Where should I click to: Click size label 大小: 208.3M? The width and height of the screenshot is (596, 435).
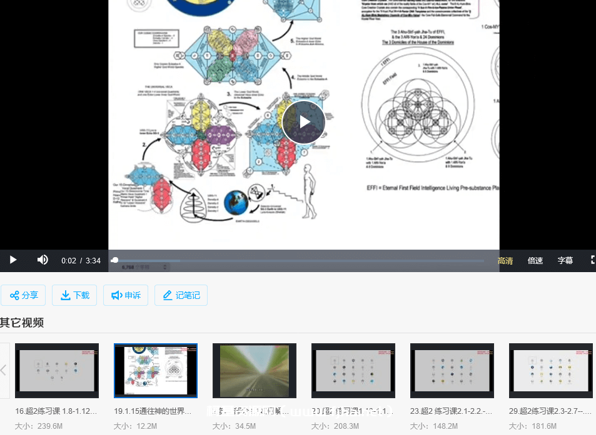point(335,426)
